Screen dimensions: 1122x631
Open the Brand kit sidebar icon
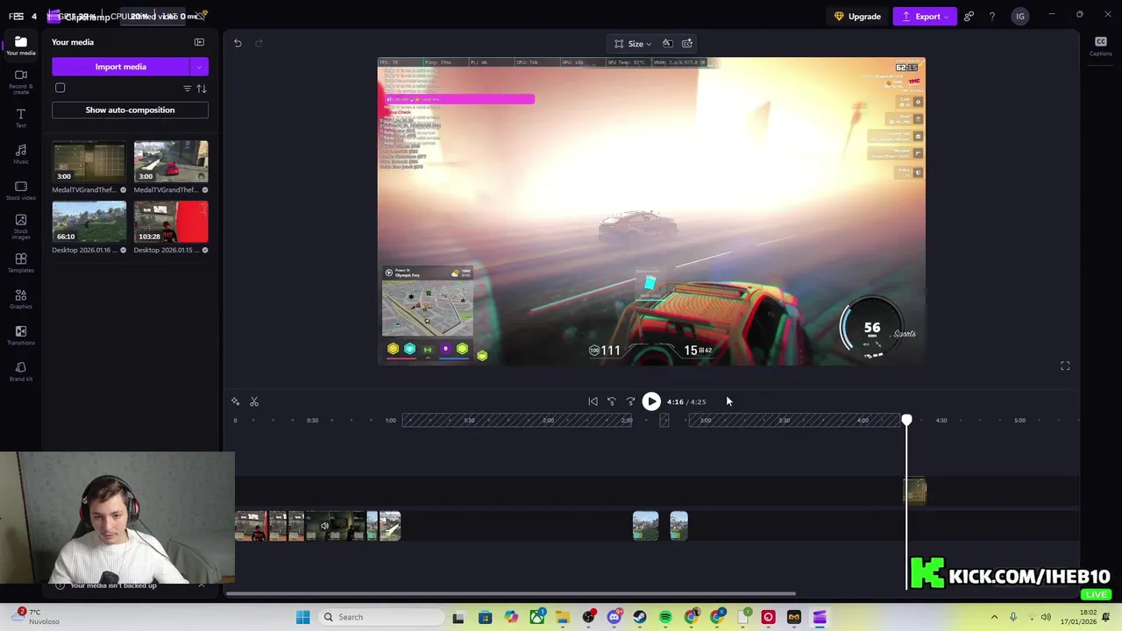click(20, 372)
